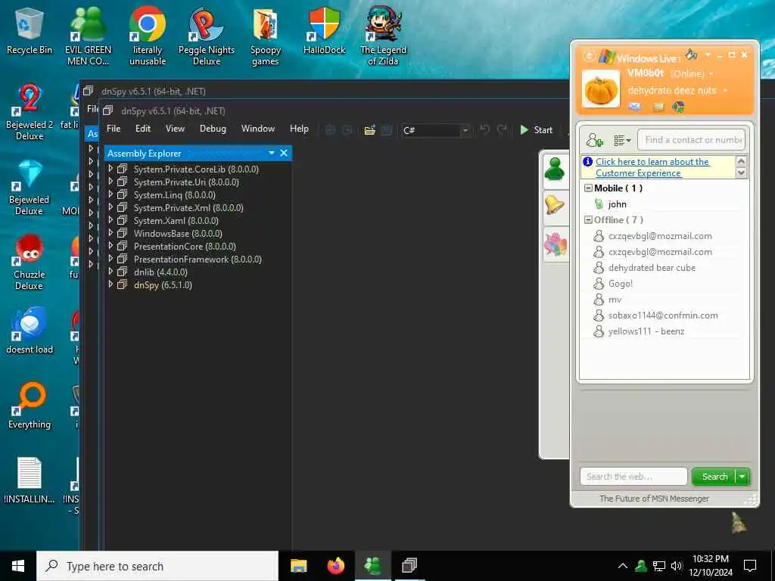Image resolution: width=775 pixels, height=581 pixels.
Task: Select the 'doesnt load' Thunderbird shortcut
Action: [30, 330]
